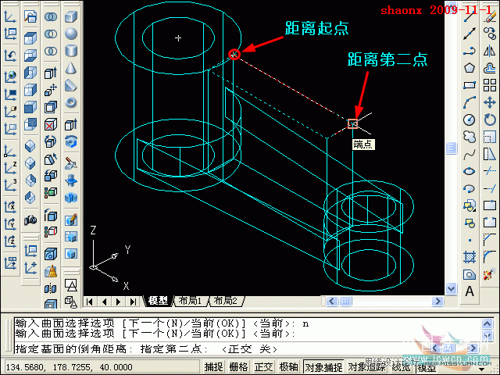
Task: Select the Cylinder solid tool
Action: tap(71, 51)
